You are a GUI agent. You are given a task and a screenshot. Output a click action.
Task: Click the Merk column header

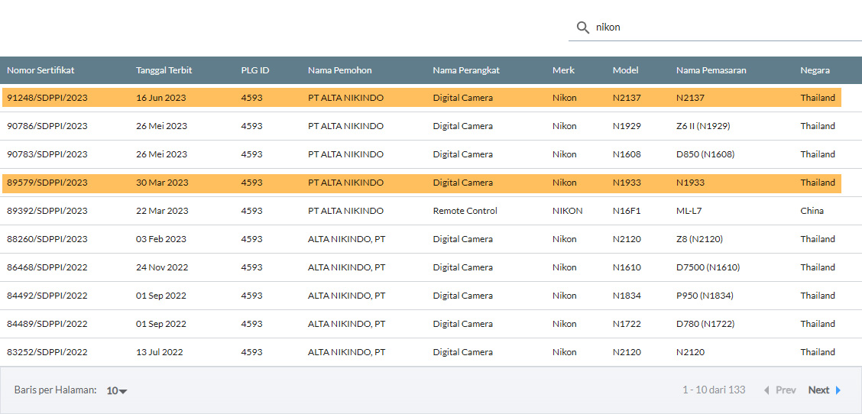(x=563, y=70)
